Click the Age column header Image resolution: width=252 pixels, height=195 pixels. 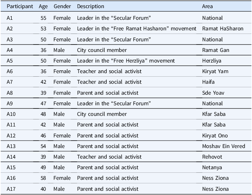(x=43, y=6)
